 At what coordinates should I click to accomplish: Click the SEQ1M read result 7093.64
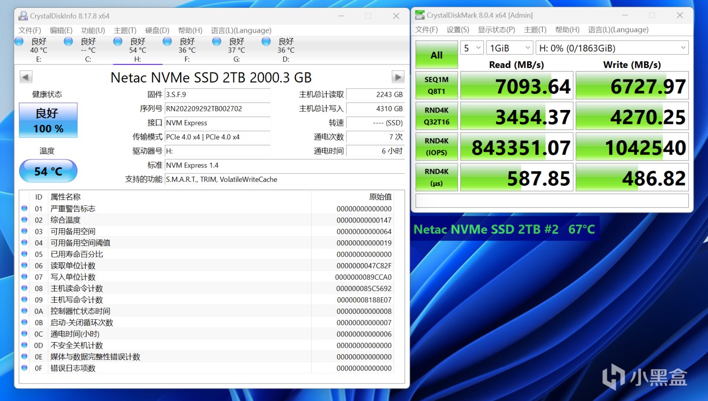(x=517, y=86)
